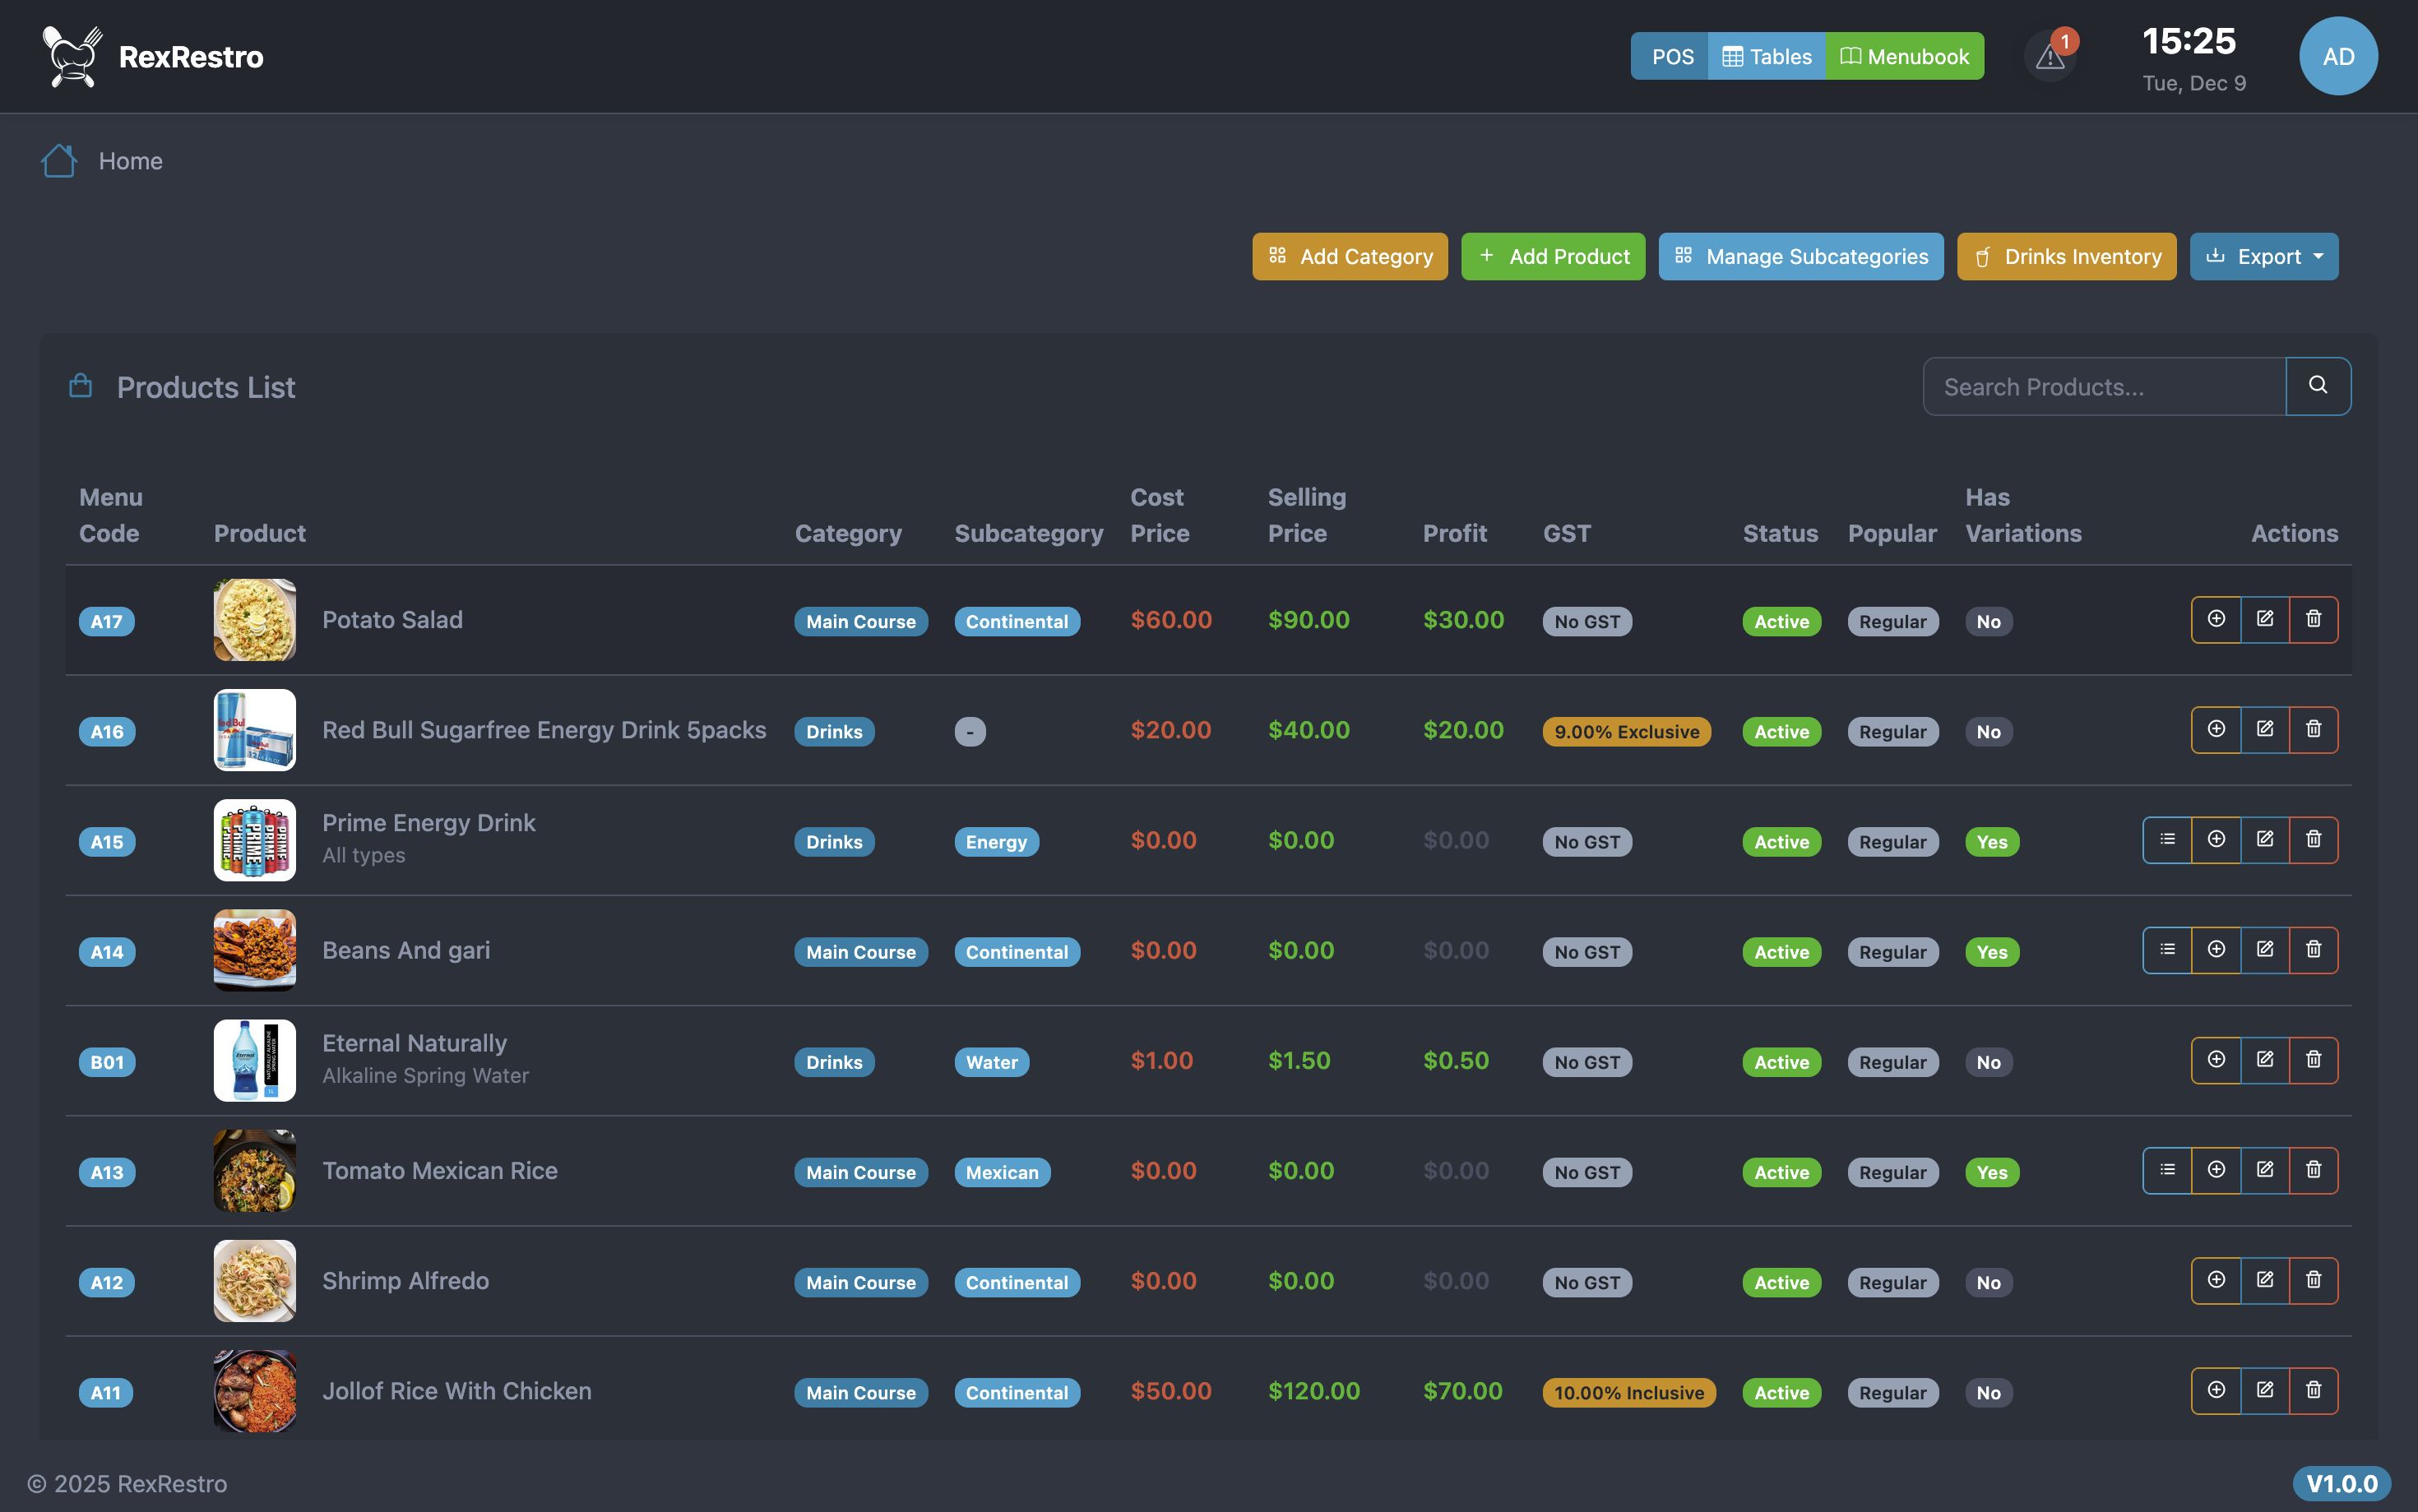Click the Drinks Inventory button

click(x=2066, y=257)
